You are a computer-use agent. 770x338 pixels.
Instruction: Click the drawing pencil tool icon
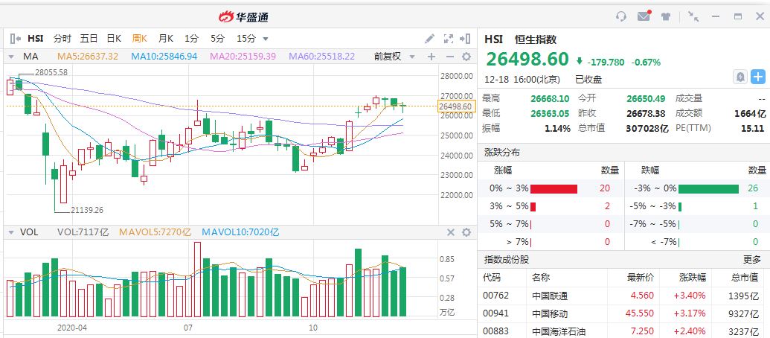429,39
